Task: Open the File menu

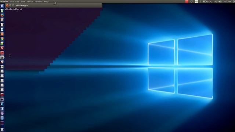Action: click(12, 1)
